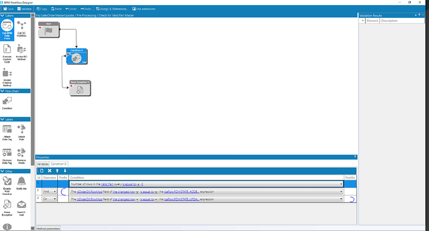The width and height of the screenshot is (429, 231).
Task: Open the And operator dropdown
Action: (55, 191)
